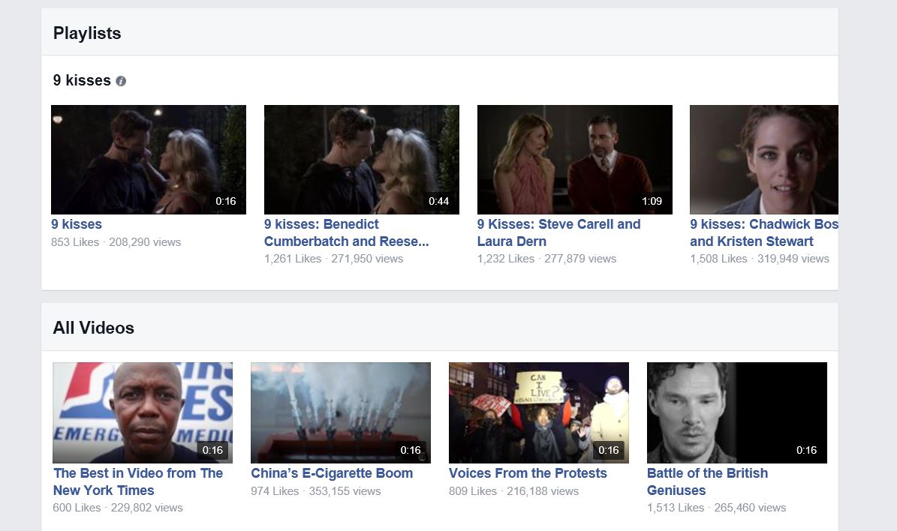Select the All Videos section header
Screen dimensions: 897x531
coord(93,328)
